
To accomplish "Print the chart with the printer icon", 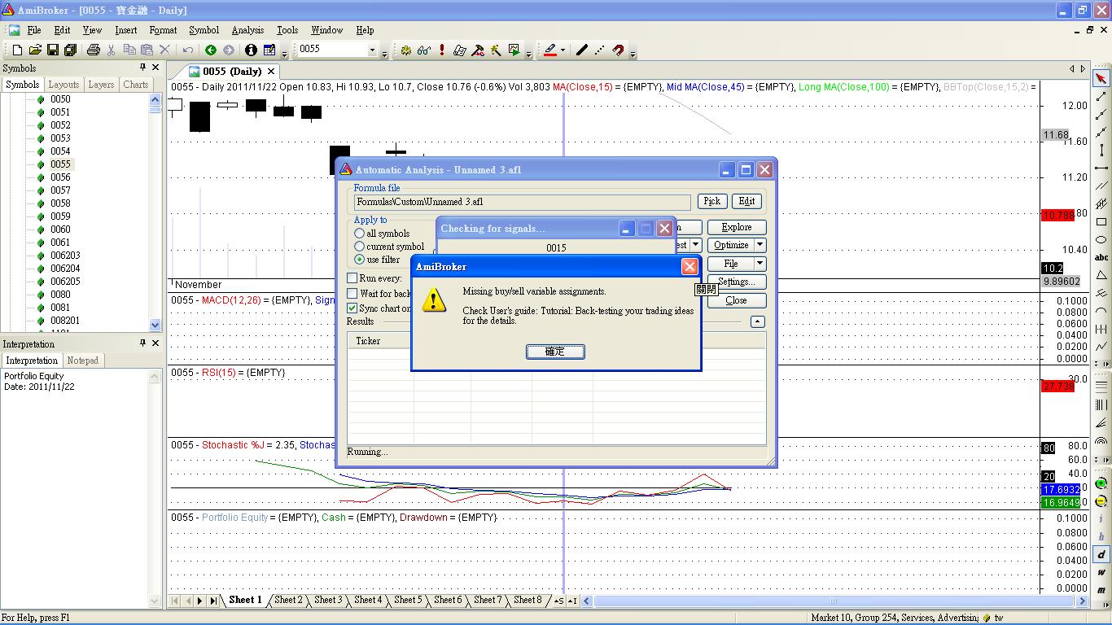I will pyautogui.click(x=93, y=50).
